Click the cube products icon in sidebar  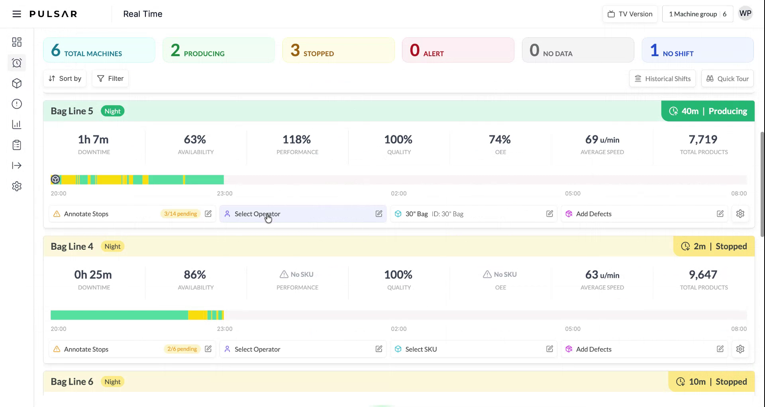(17, 83)
